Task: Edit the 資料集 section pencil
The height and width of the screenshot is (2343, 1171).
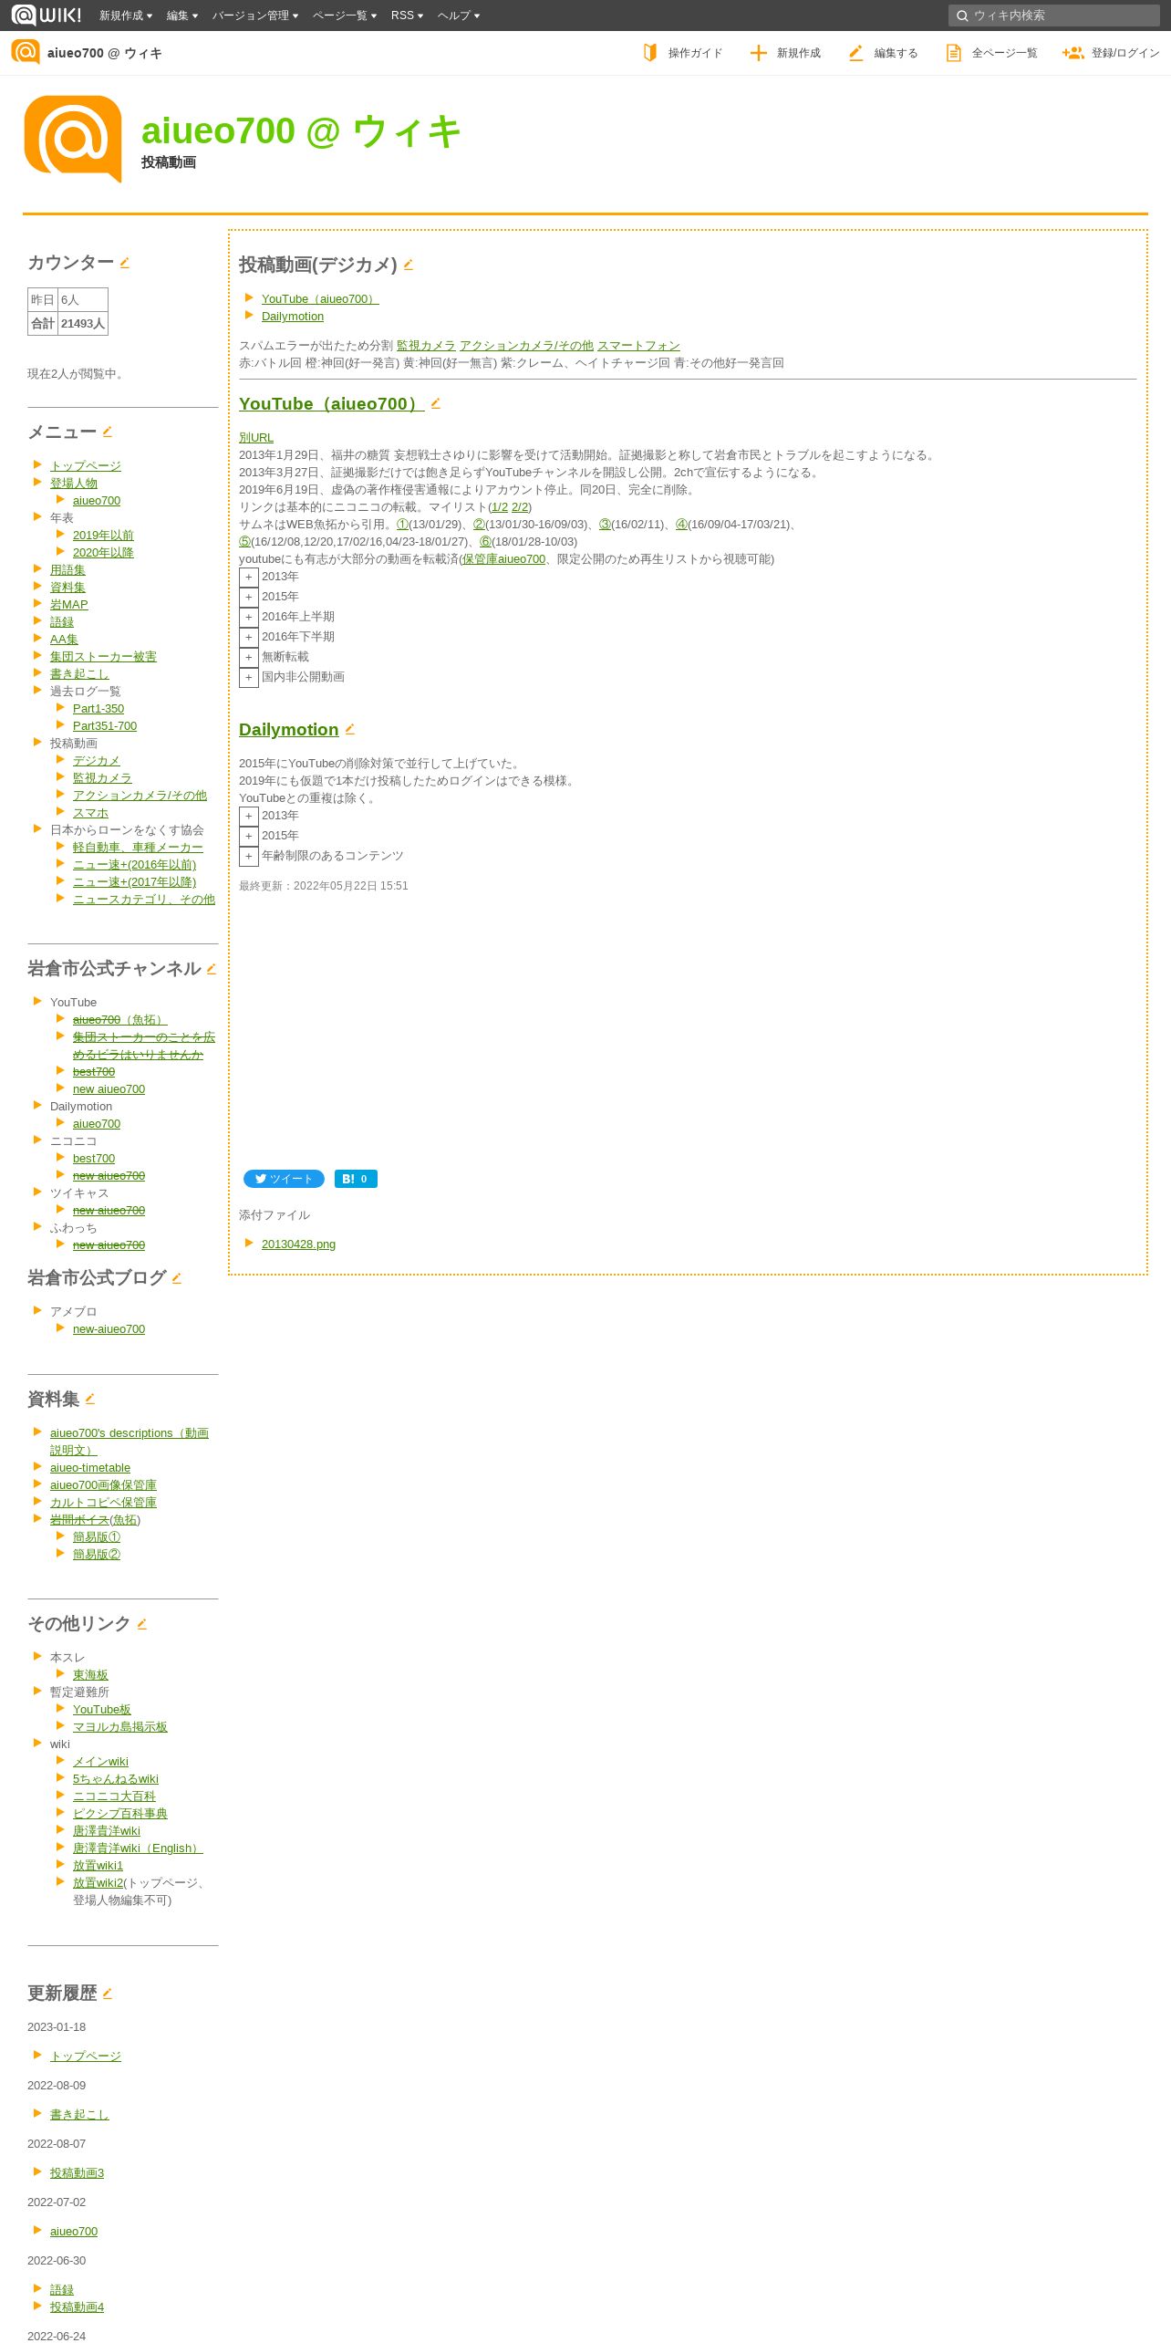Action: (x=90, y=1399)
